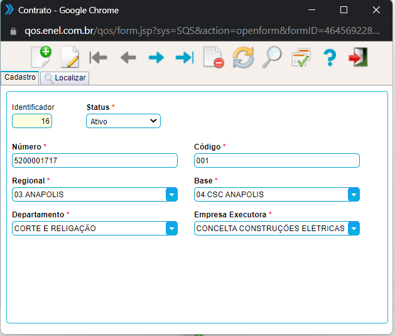Switch to the Localizar tab
Viewport: 395px width, 336px height.
click(65, 78)
